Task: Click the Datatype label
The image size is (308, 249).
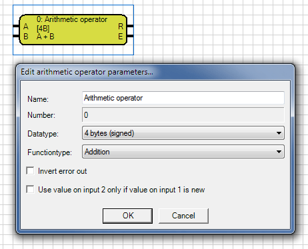Action: [43, 134]
